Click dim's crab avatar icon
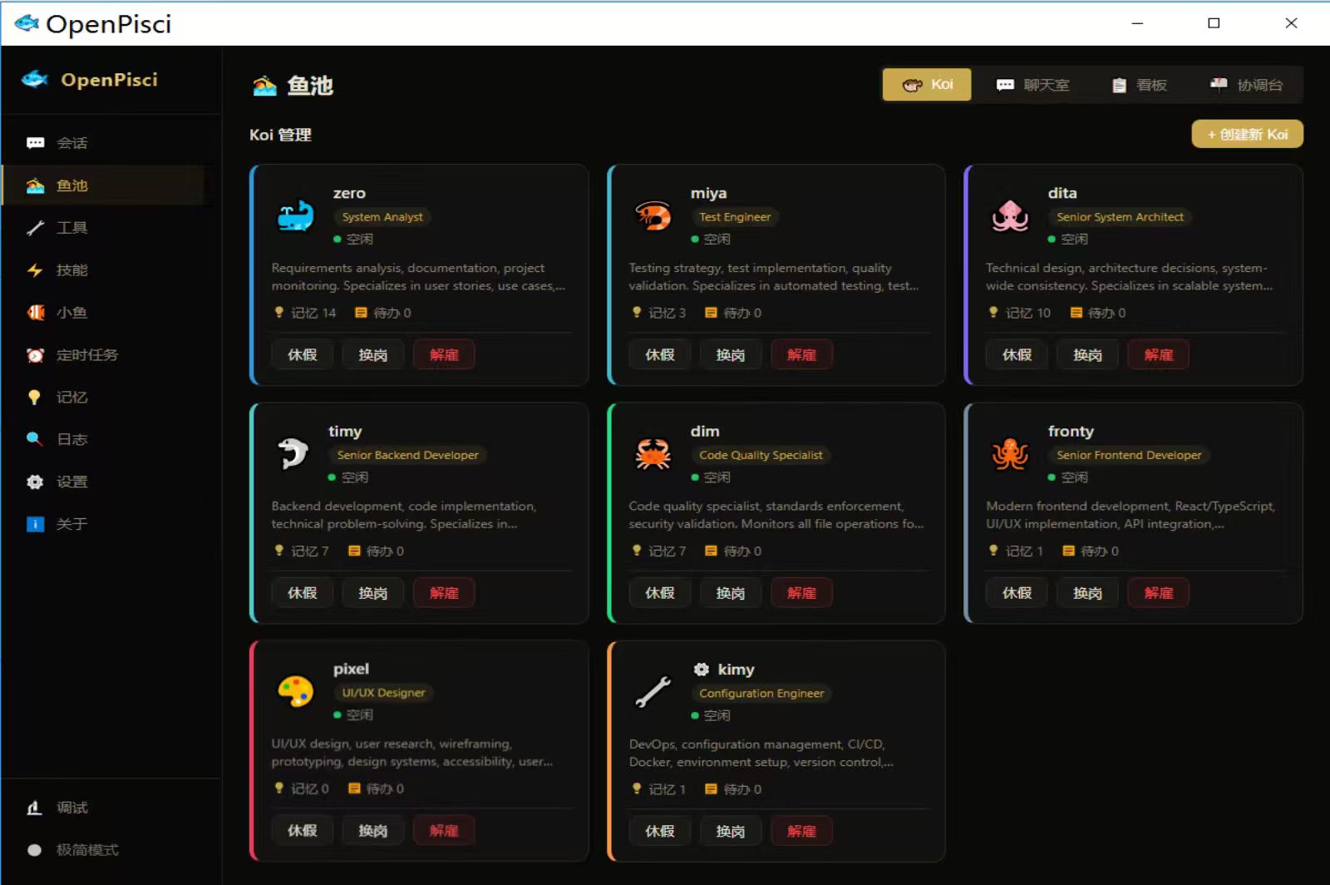1330x885 pixels. [653, 454]
